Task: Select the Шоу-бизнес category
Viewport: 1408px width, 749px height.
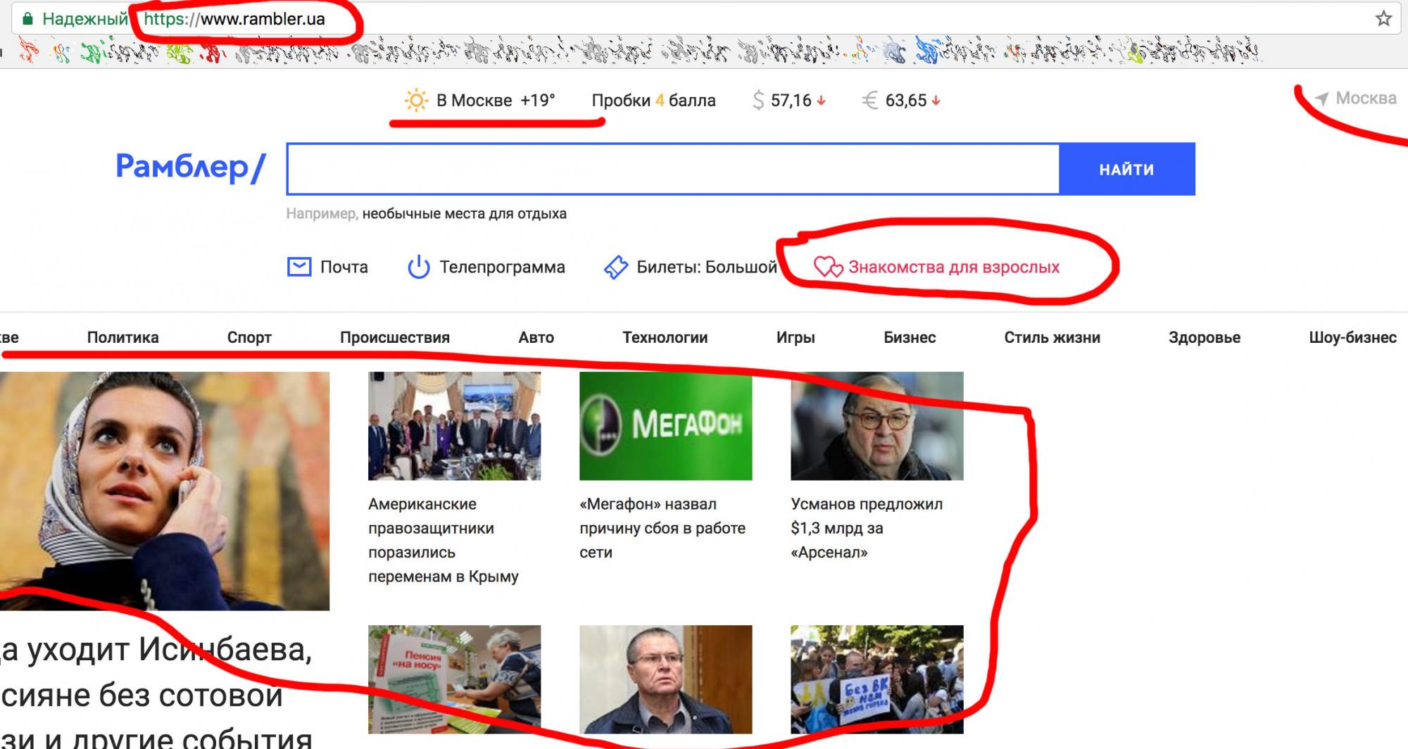Action: (x=1352, y=338)
